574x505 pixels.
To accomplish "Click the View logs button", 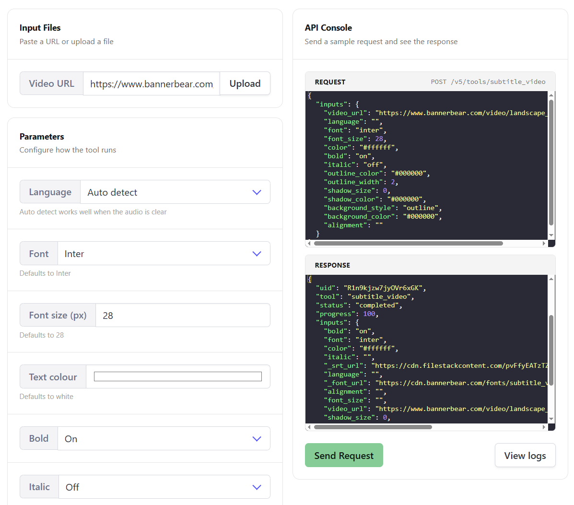I will tap(525, 455).
